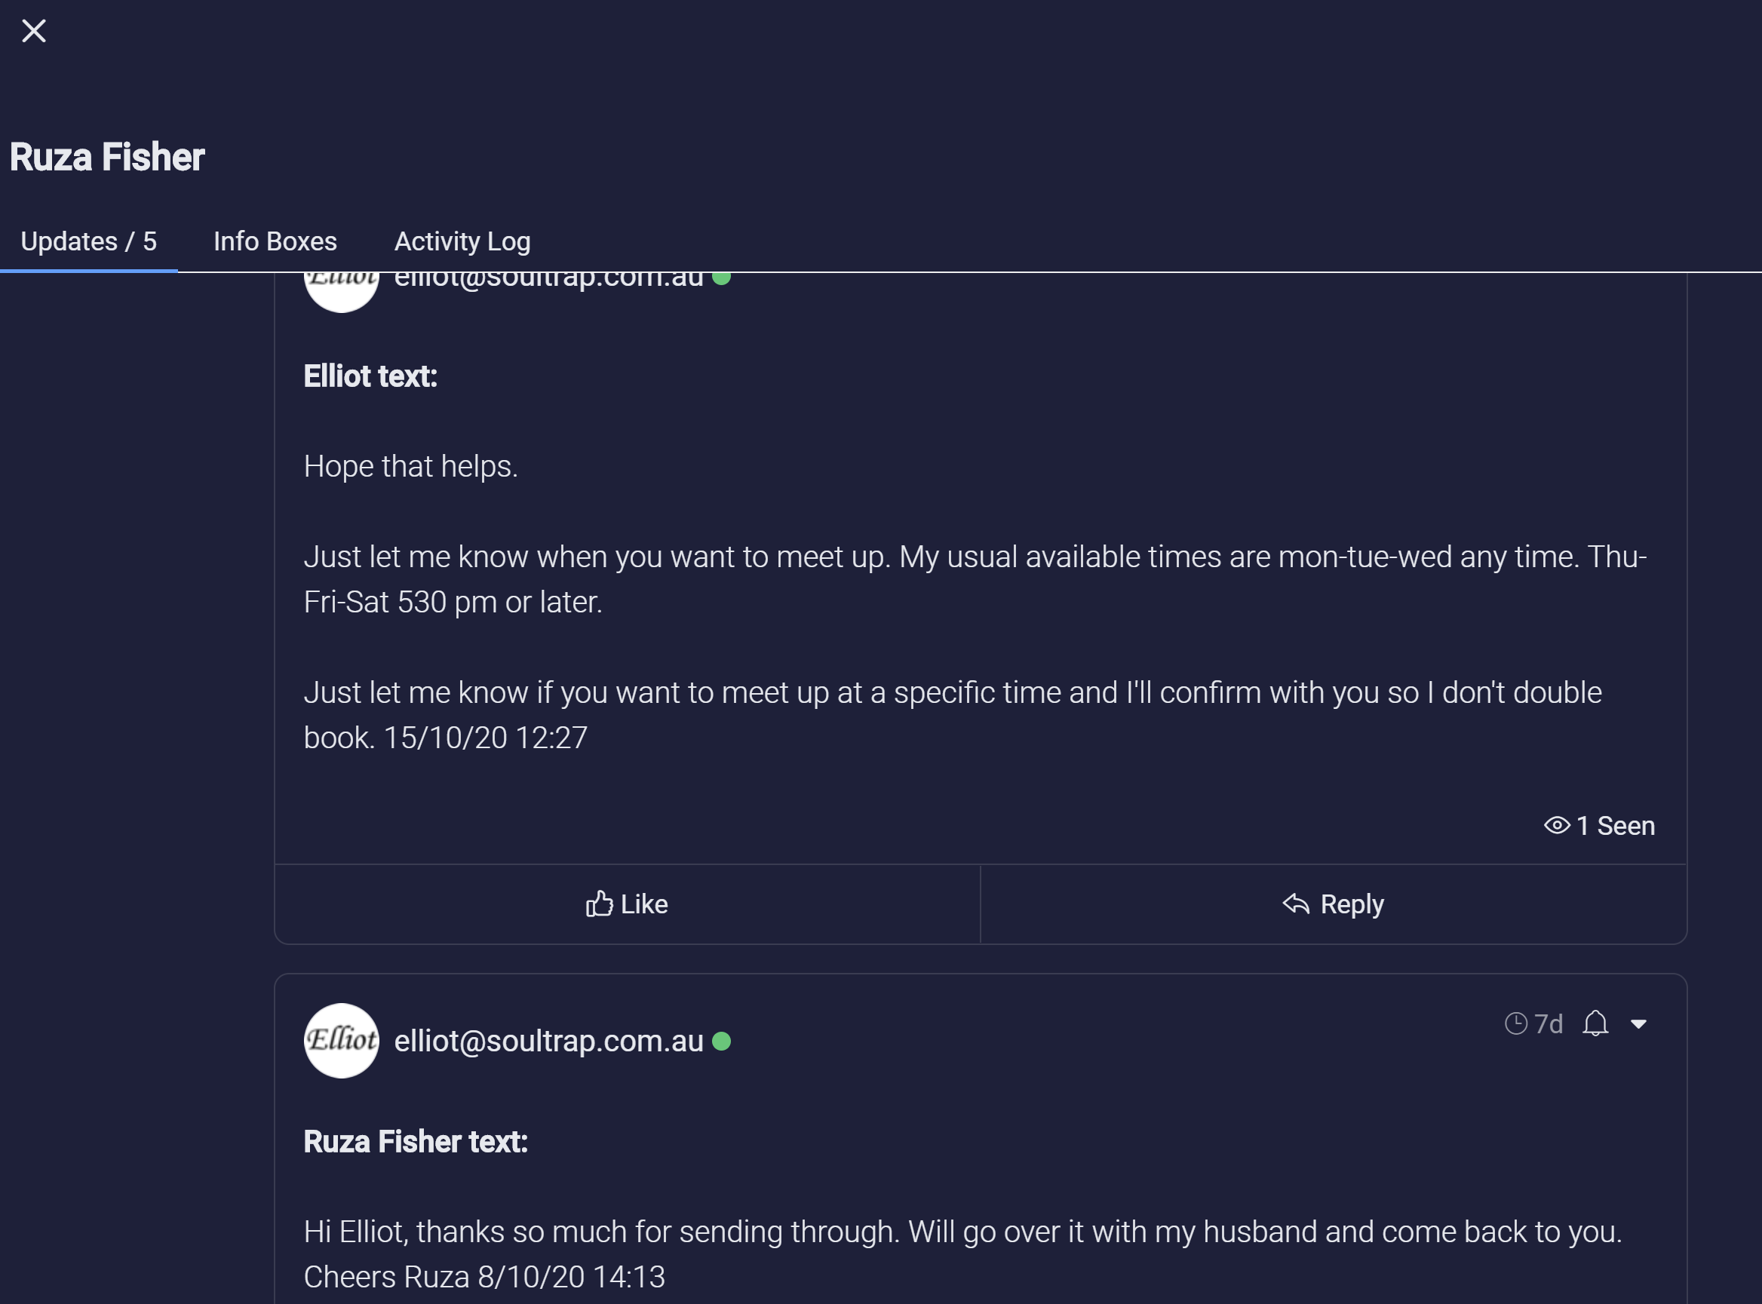1762x1304 pixels.
Task: Expand the update options dropdown arrow
Action: click(x=1639, y=1024)
